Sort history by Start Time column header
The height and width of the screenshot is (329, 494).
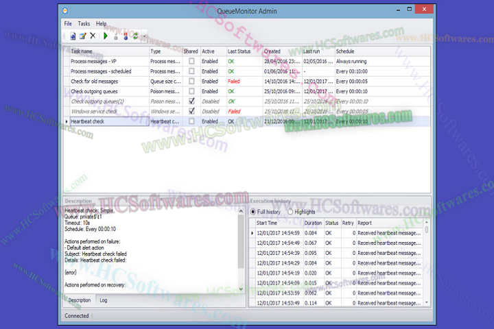[x=279, y=223]
